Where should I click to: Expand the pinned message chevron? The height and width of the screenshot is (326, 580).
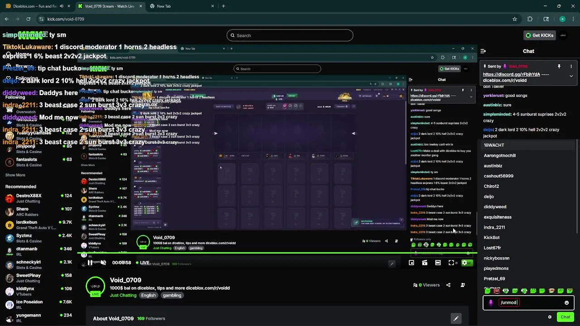pyautogui.click(x=571, y=76)
